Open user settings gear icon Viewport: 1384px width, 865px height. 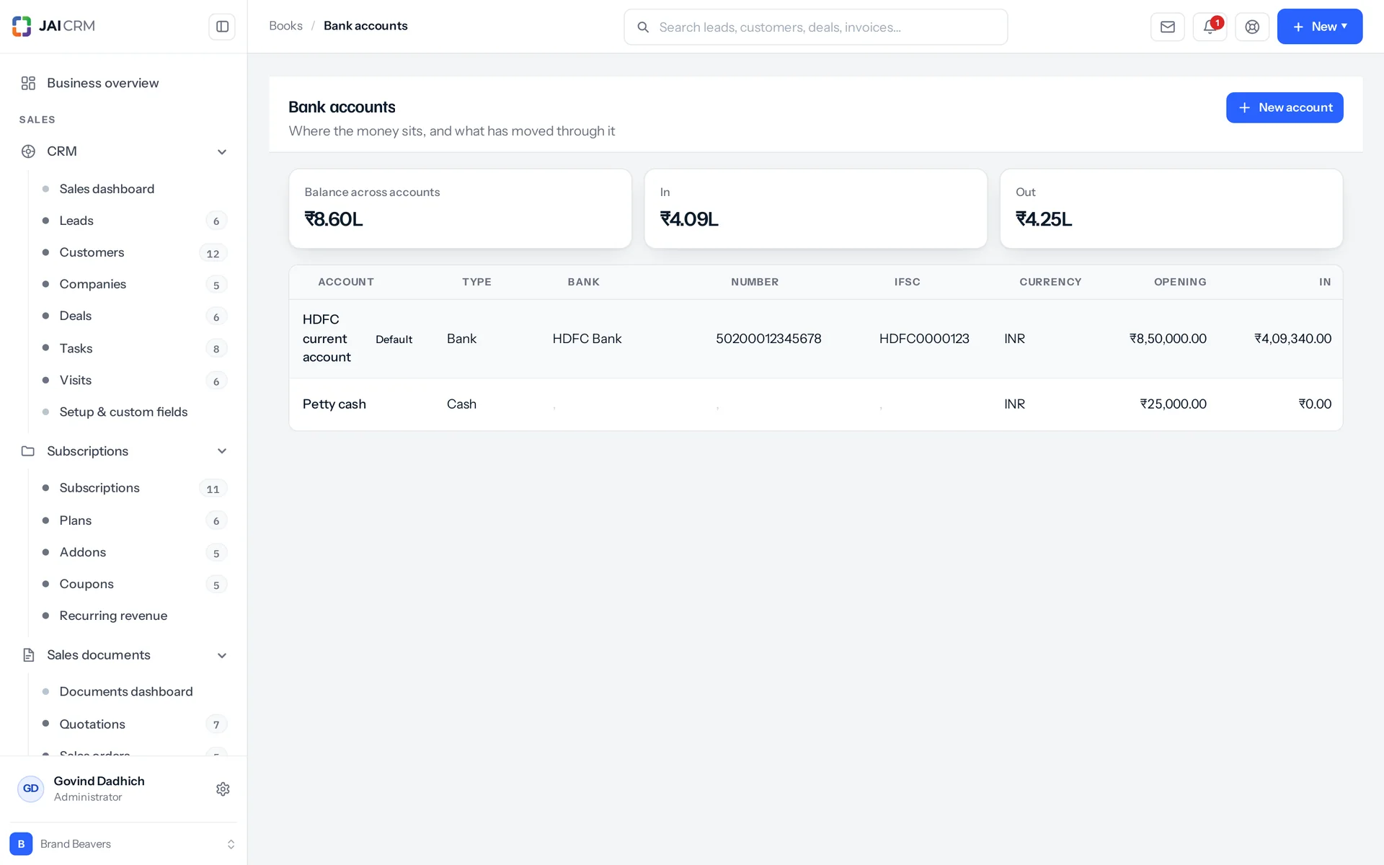(223, 789)
